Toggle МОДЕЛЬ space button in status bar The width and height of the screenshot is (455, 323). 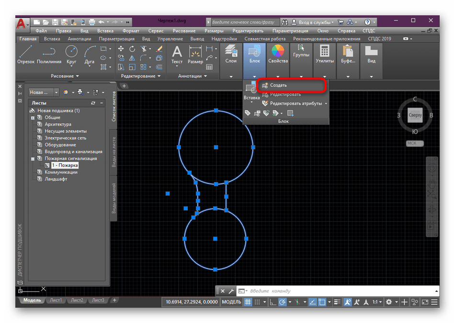coord(232,302)
